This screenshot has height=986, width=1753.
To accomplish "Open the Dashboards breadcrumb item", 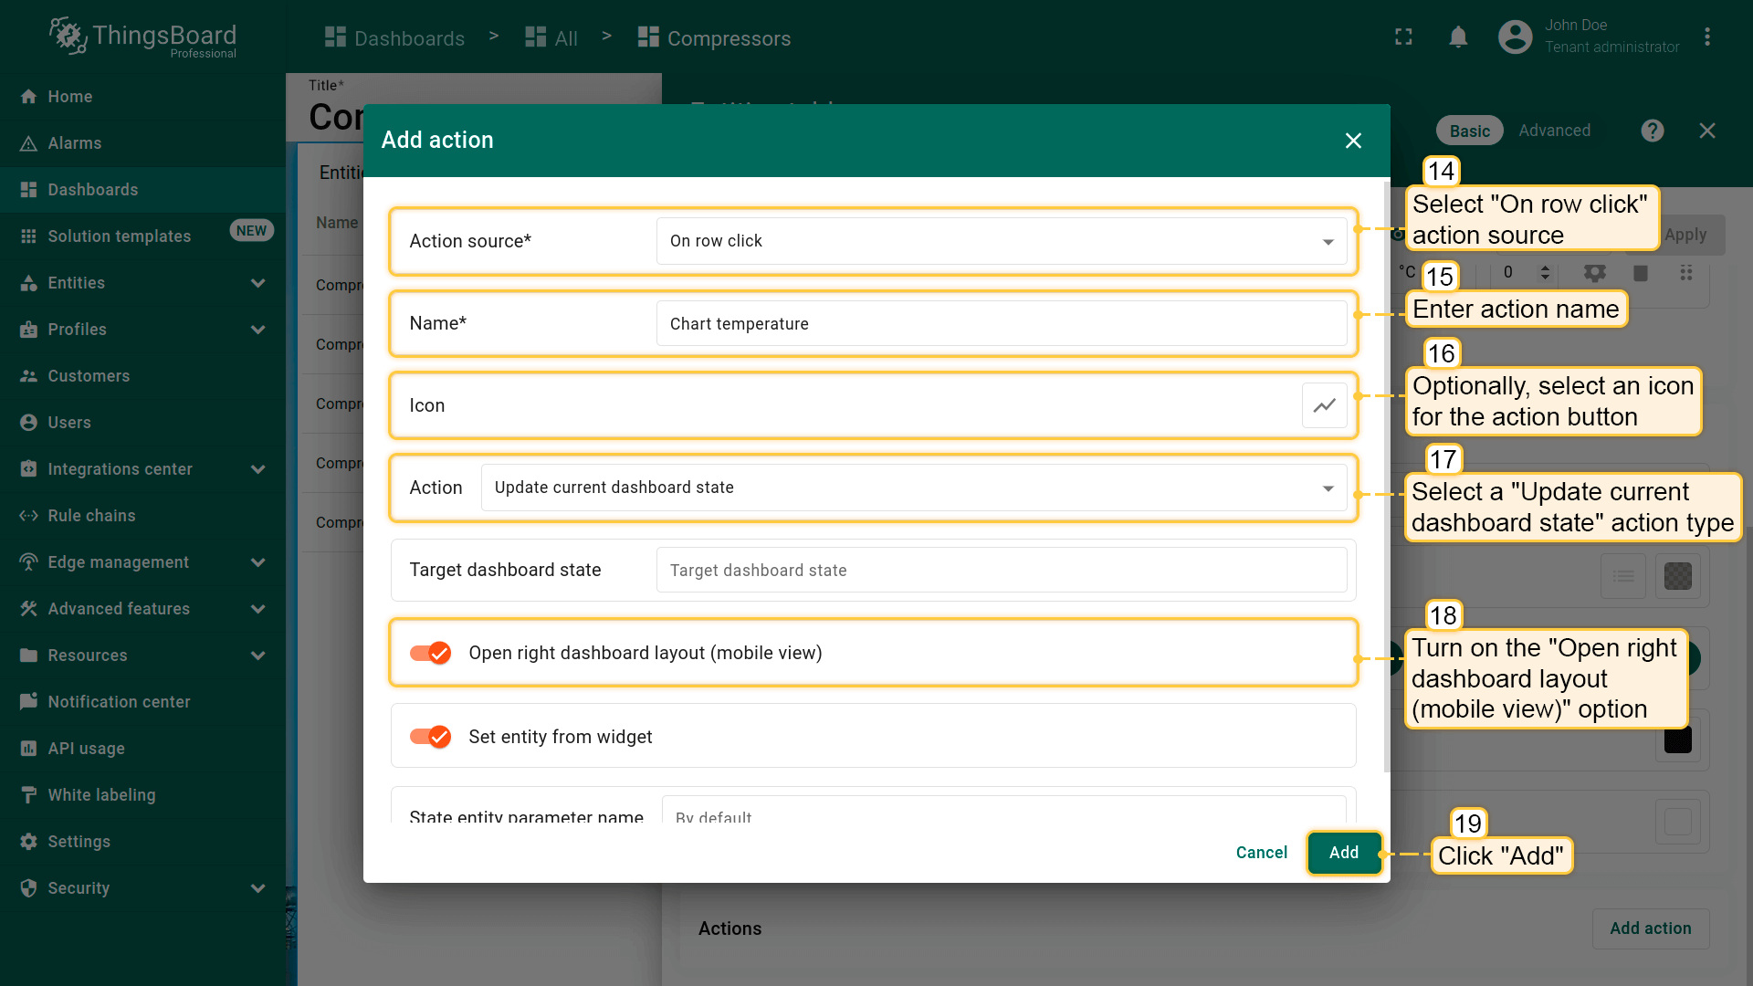I will coord(395,38).
